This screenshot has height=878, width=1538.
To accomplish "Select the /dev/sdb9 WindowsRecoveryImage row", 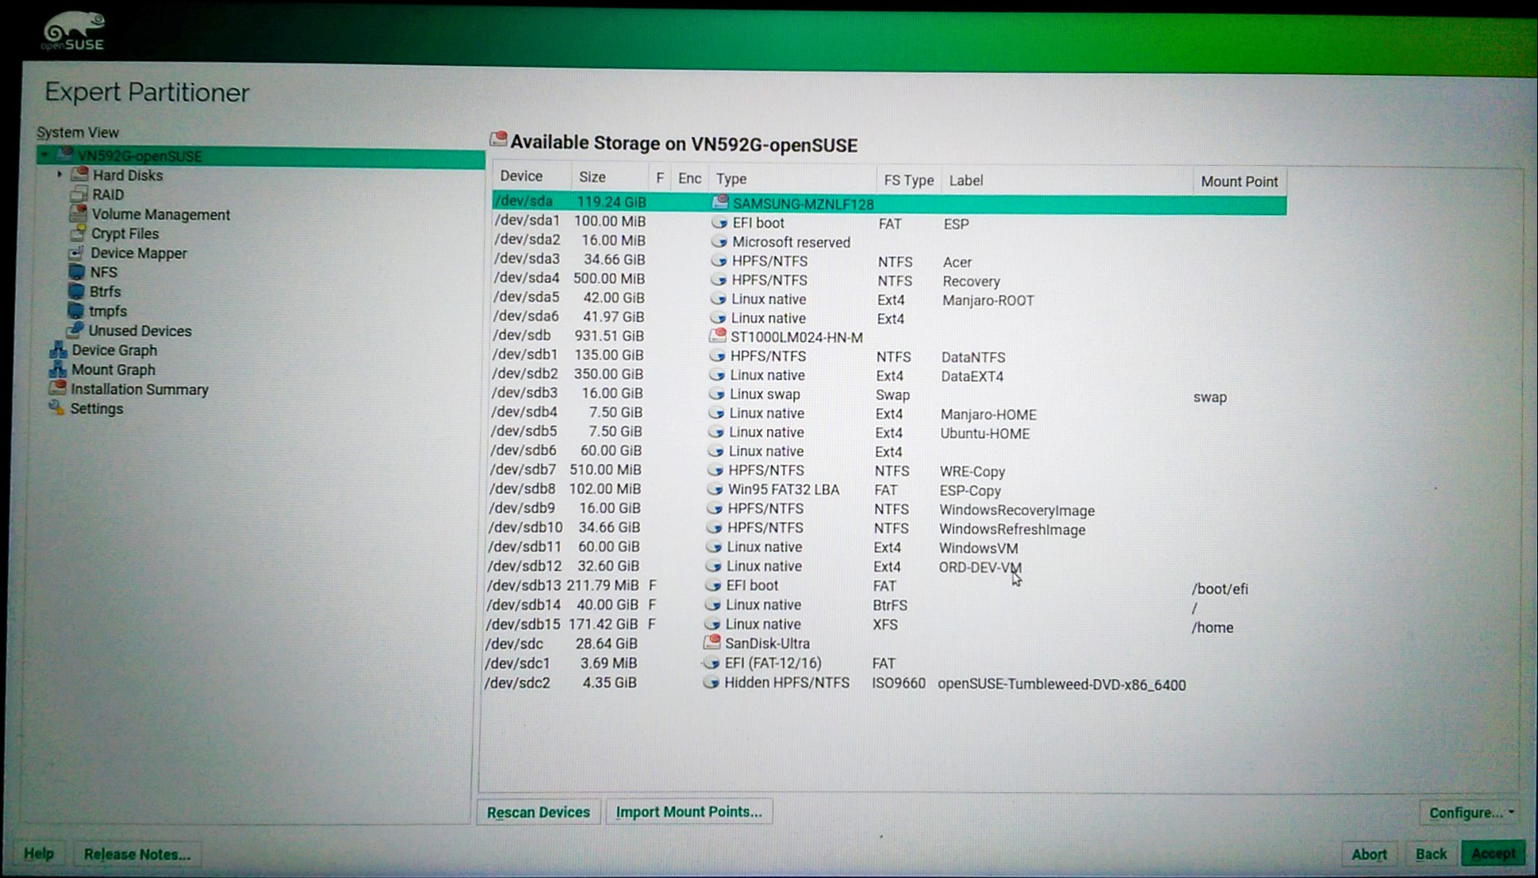I will click(x=885, y=509).
